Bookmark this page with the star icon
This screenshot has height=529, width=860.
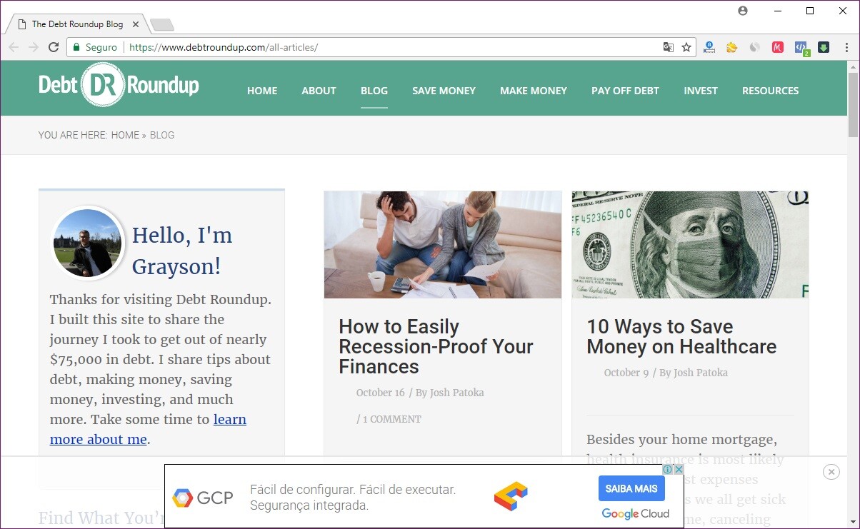[x=686, y=47]
